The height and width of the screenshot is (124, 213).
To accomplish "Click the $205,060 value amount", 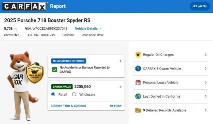I will 83,87.
